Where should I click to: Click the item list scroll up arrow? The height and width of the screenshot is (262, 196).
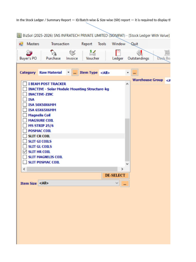pos(127,84)
